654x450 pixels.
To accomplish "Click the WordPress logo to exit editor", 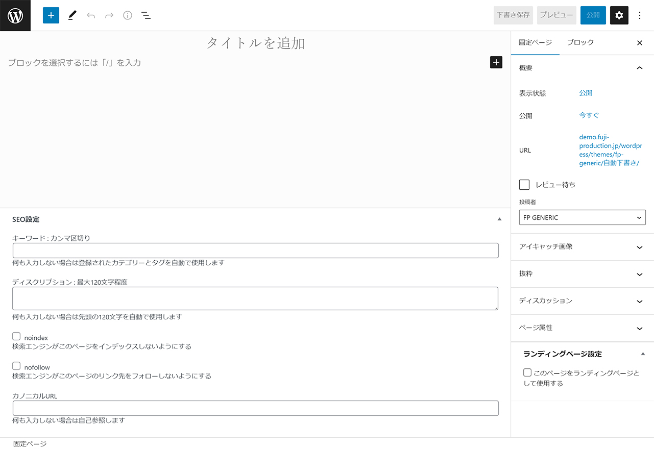I will coord(15,15).
